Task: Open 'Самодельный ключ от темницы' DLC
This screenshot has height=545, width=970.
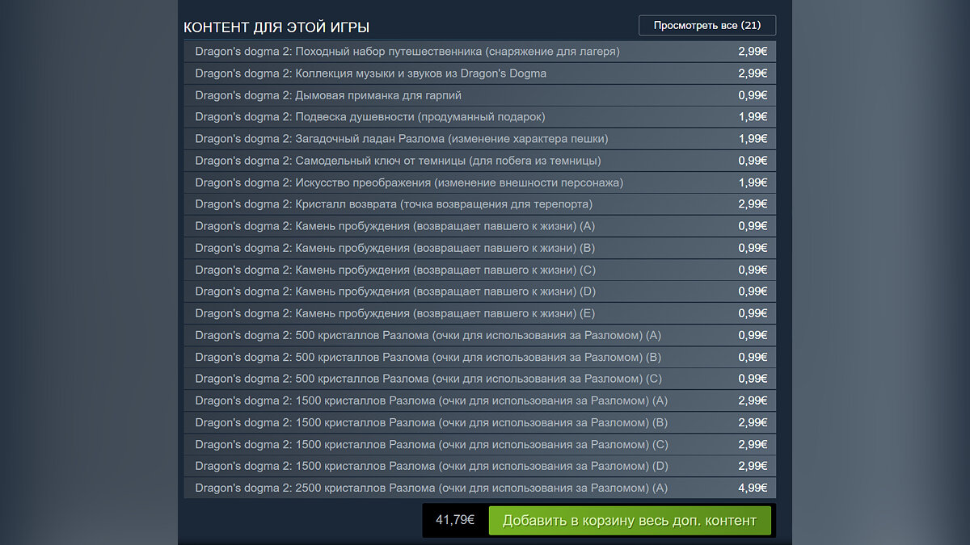Action: 398,161
